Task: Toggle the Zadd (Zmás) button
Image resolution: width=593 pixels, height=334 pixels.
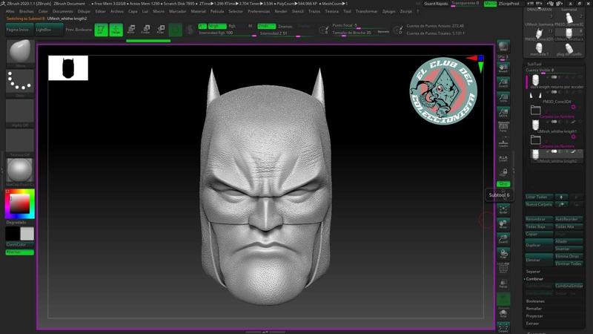Action: pos(266,26)
